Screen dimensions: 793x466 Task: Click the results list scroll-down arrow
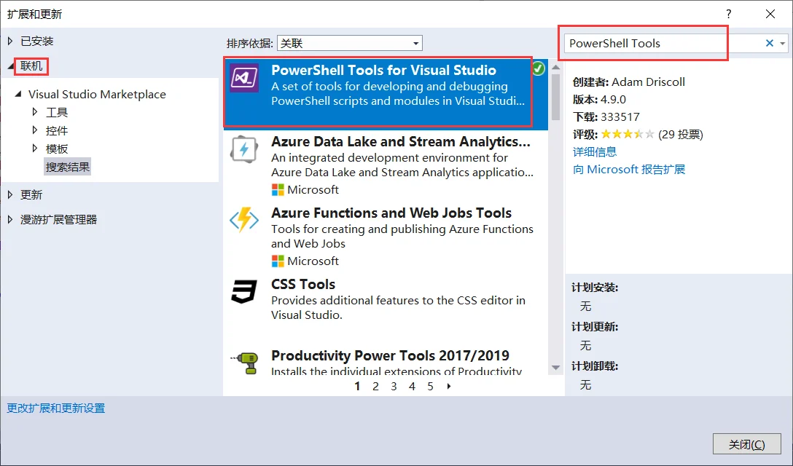(x=556, y=368)
